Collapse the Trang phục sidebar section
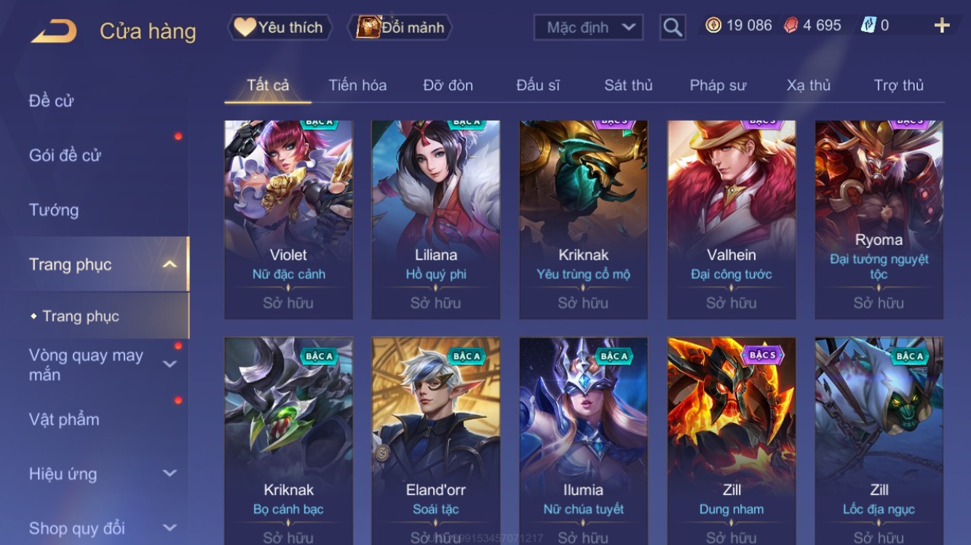This screenshot has width=971, height=545. (x=169, y=265)
